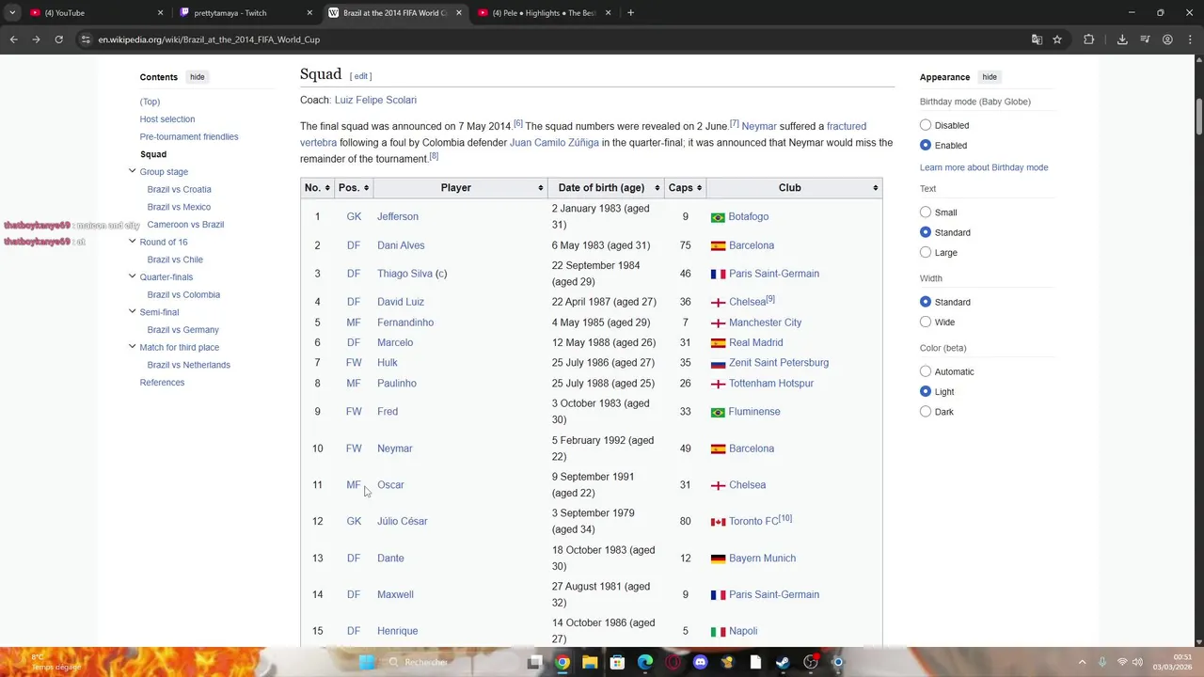This screenshot has width=1204, height=677.
Task: Select Standard width radio button
Action: pyautogui.click(x=926, y=302)
